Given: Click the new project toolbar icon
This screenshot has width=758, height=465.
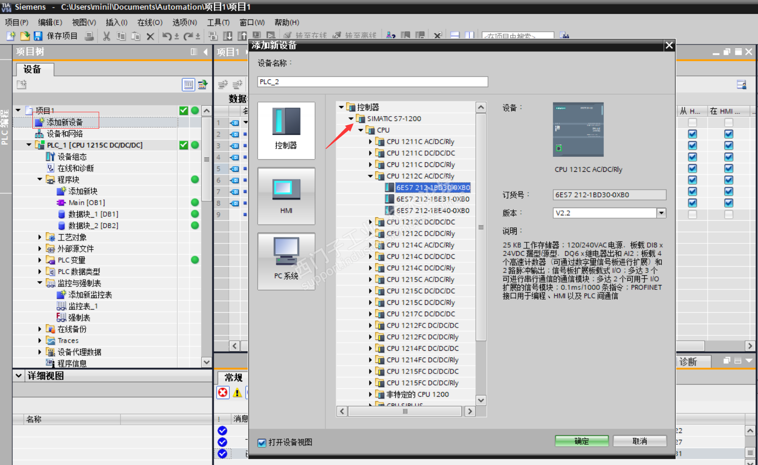Looking at the screenshot, I should pyautogui.click(x=11, y=36).
